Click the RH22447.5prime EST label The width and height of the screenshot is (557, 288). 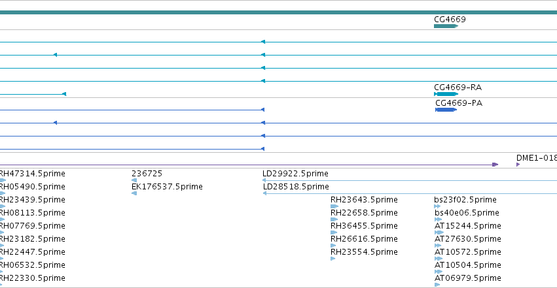[x=33, y=252]
